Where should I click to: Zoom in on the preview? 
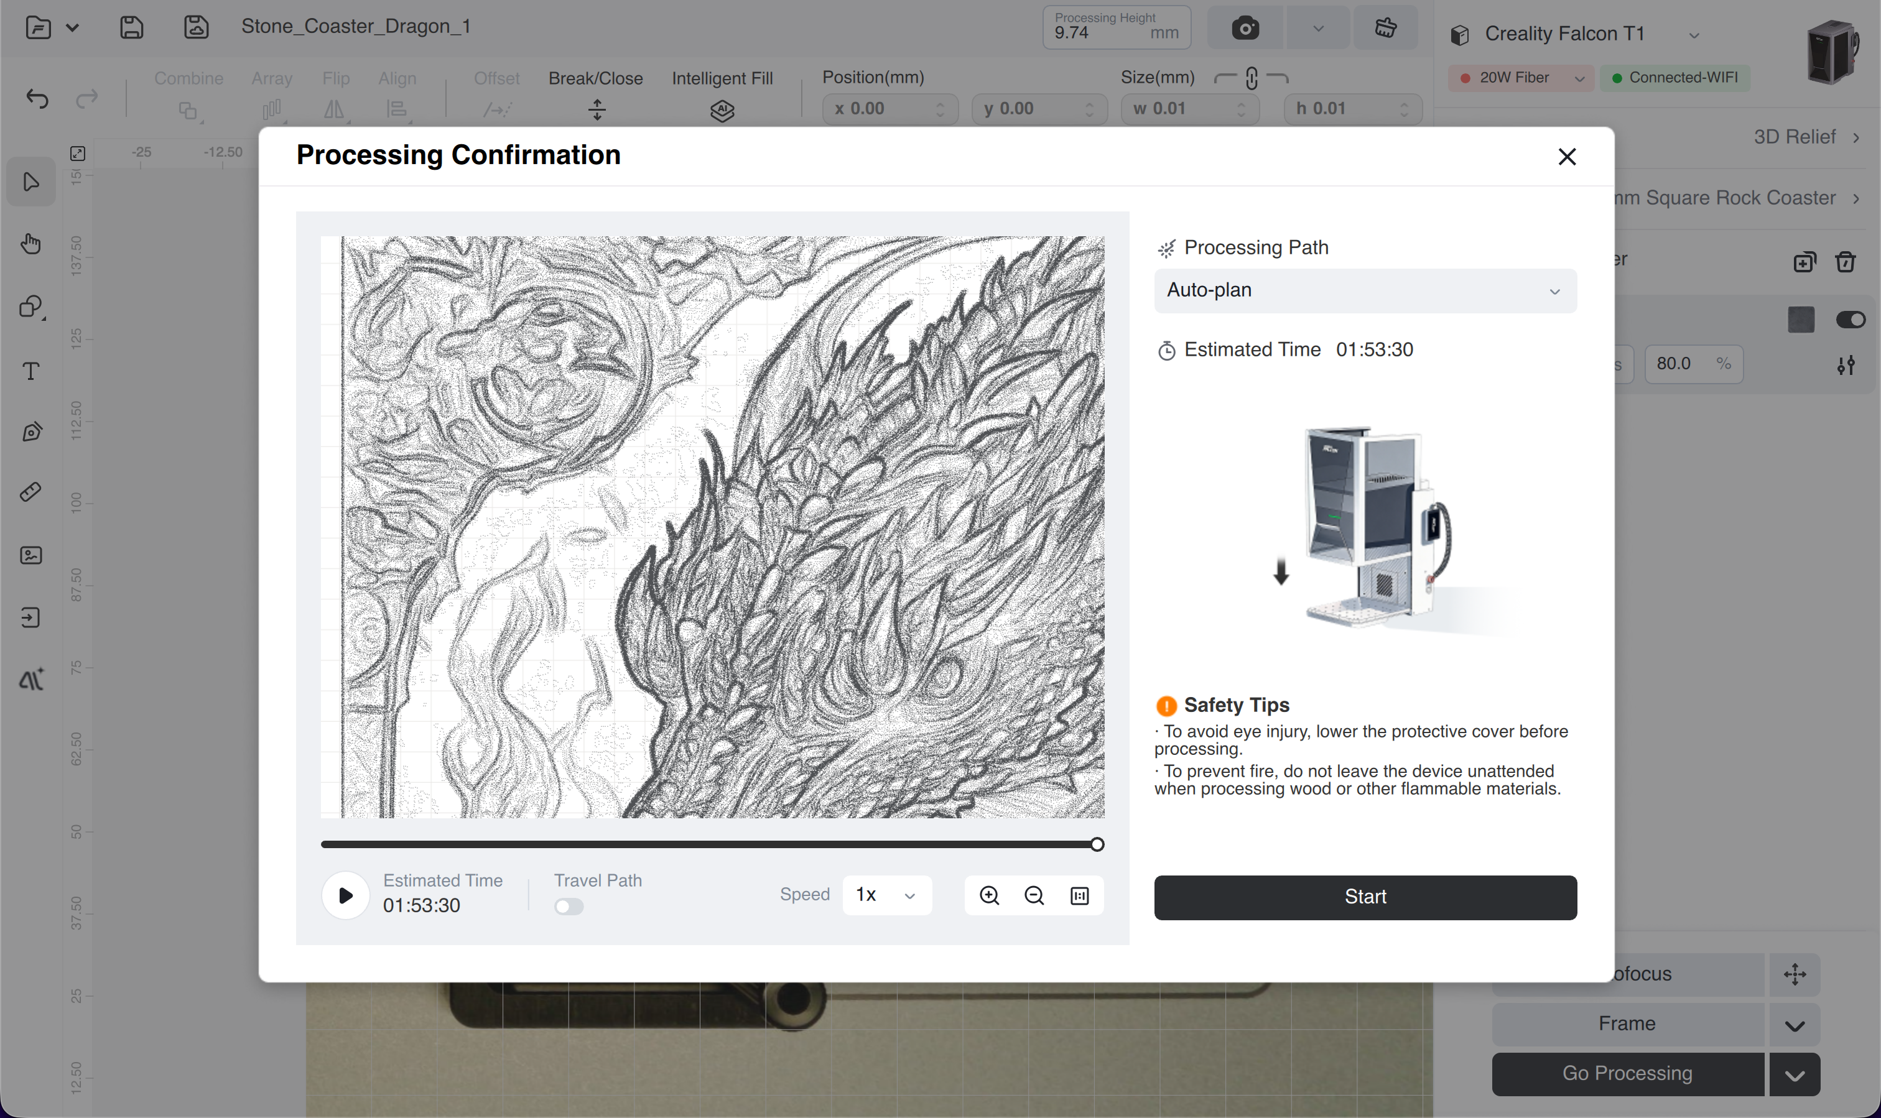pyautogui.click(x=989, y=895)
